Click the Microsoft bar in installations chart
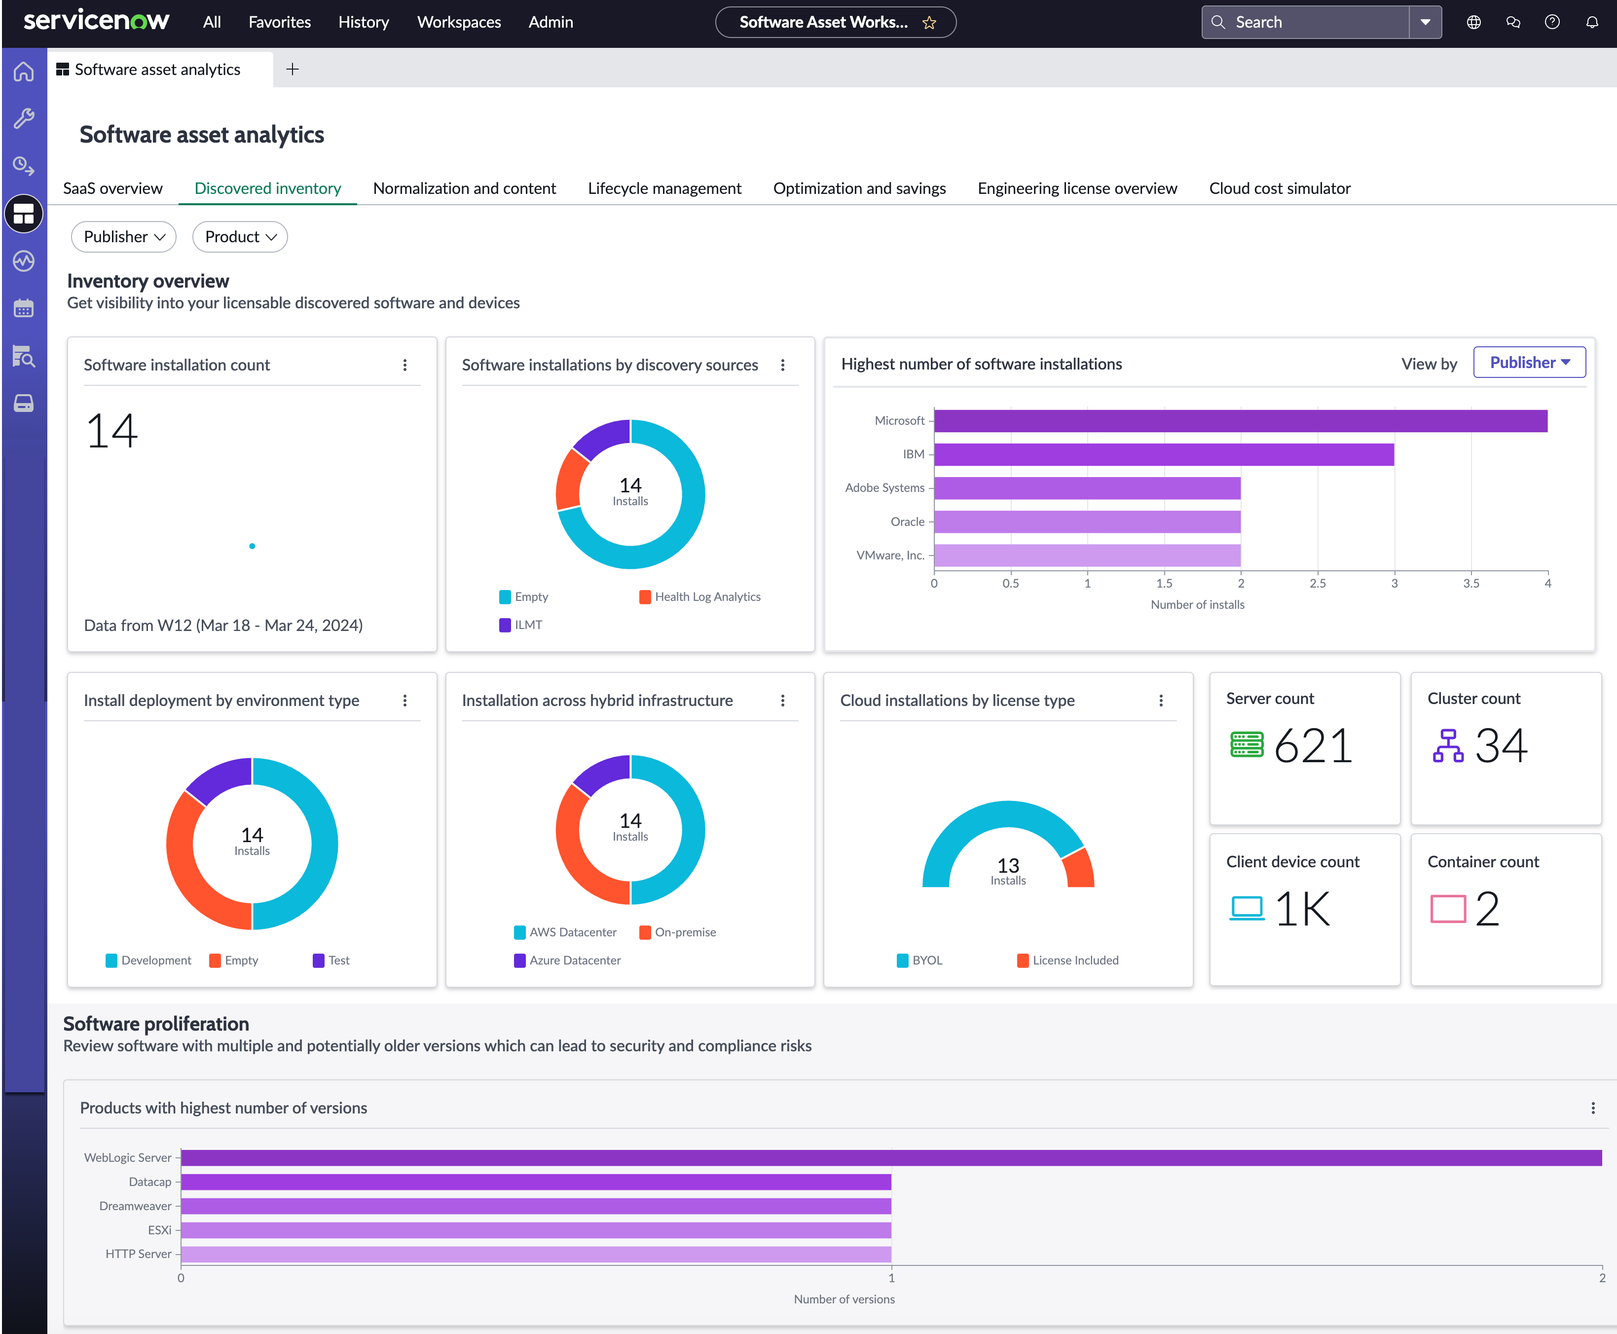The image size is (1617, 1334). coord(1241,421)
